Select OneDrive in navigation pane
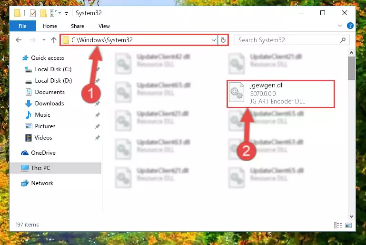This screenshot has height=245, width=366. click(43, 153)
